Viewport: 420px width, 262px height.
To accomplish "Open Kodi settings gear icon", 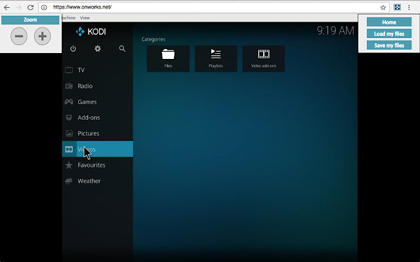I will pyautogui.click(x=98, y=48).
